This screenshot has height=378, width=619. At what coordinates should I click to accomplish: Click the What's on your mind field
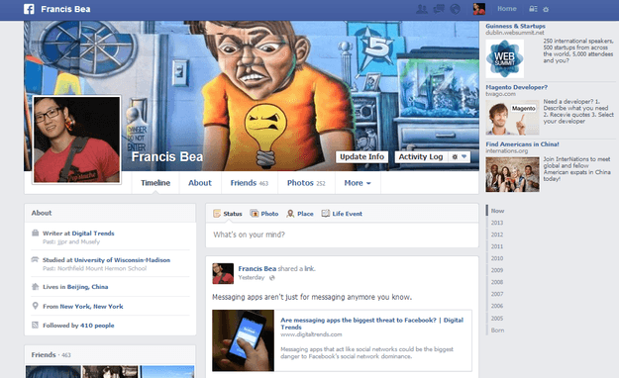click(x=343, y=235)
